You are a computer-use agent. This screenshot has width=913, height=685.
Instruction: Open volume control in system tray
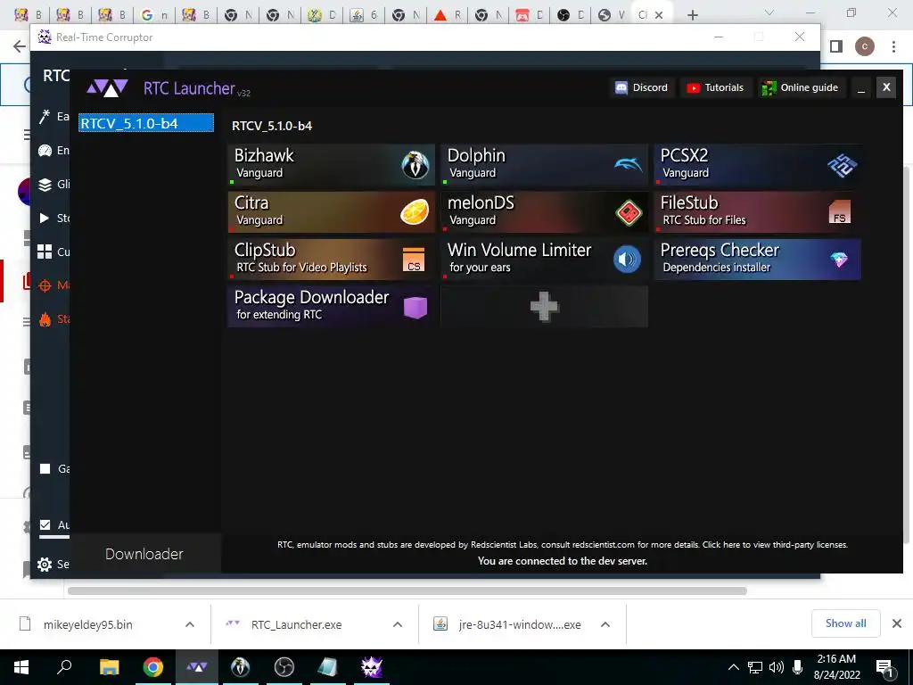pyautogui.click(x=776, y=667)
